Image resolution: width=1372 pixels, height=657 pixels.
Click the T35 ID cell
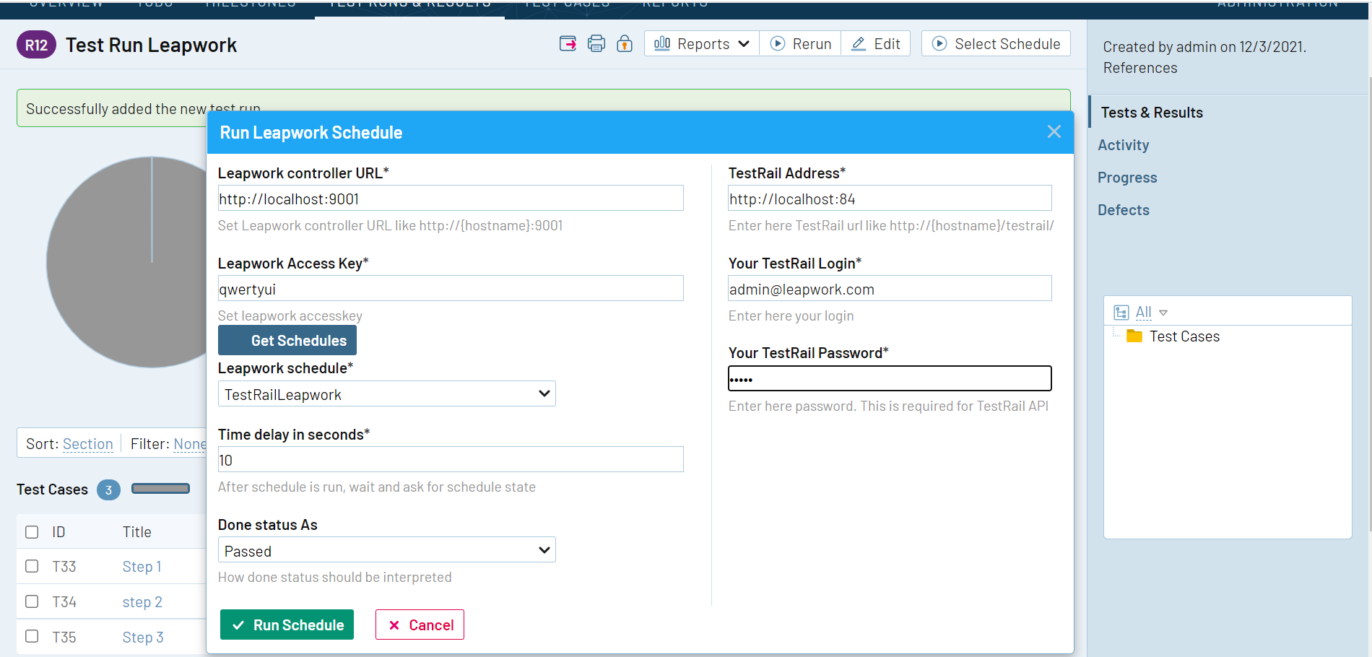(64, 638)
